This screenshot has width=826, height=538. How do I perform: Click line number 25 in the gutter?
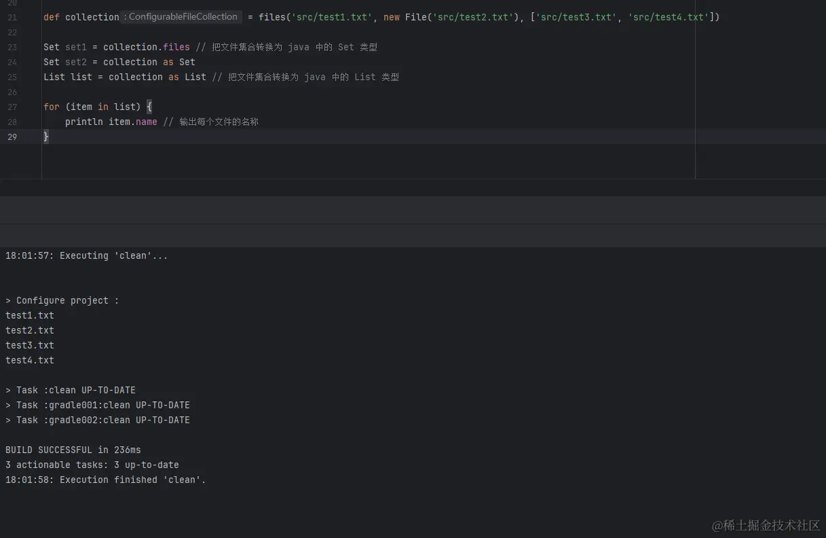[12, 77]
